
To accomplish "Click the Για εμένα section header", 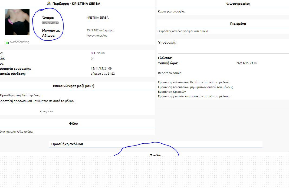I will (x=238, y=24).
